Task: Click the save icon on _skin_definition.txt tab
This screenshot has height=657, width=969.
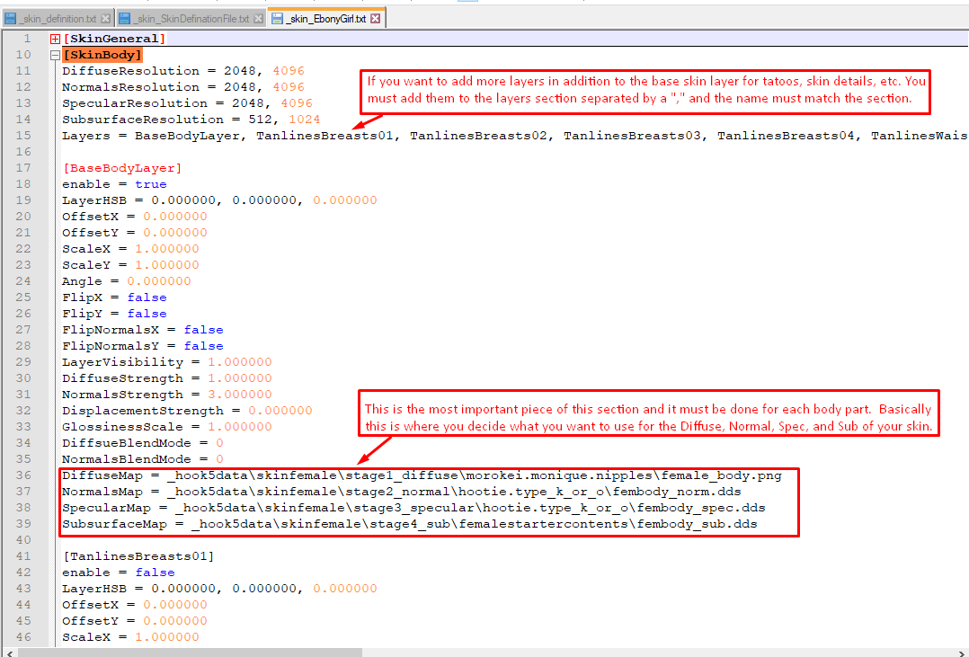Action: point(11,19)
